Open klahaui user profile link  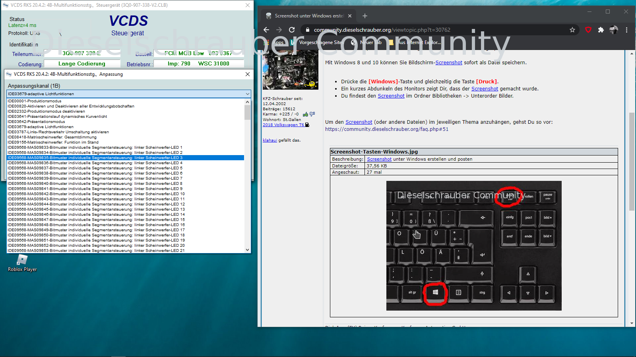coord(270,140)
